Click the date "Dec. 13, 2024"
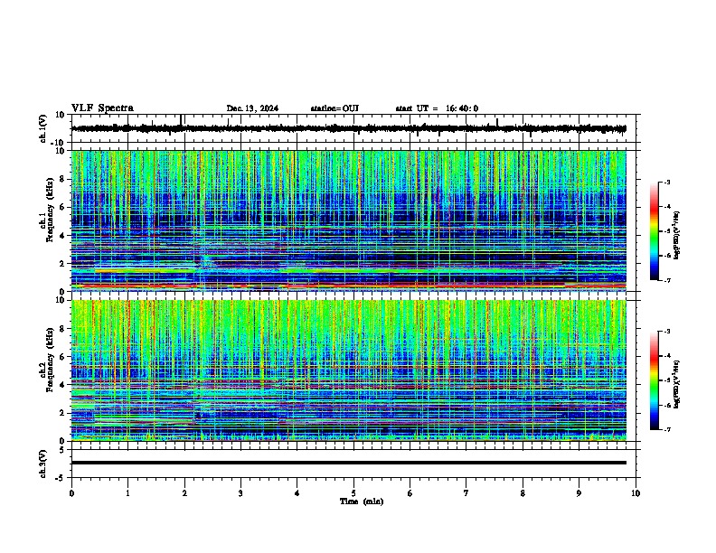This screenshot has height=553, width=716. pyautogui.click(x=252, y=108)
